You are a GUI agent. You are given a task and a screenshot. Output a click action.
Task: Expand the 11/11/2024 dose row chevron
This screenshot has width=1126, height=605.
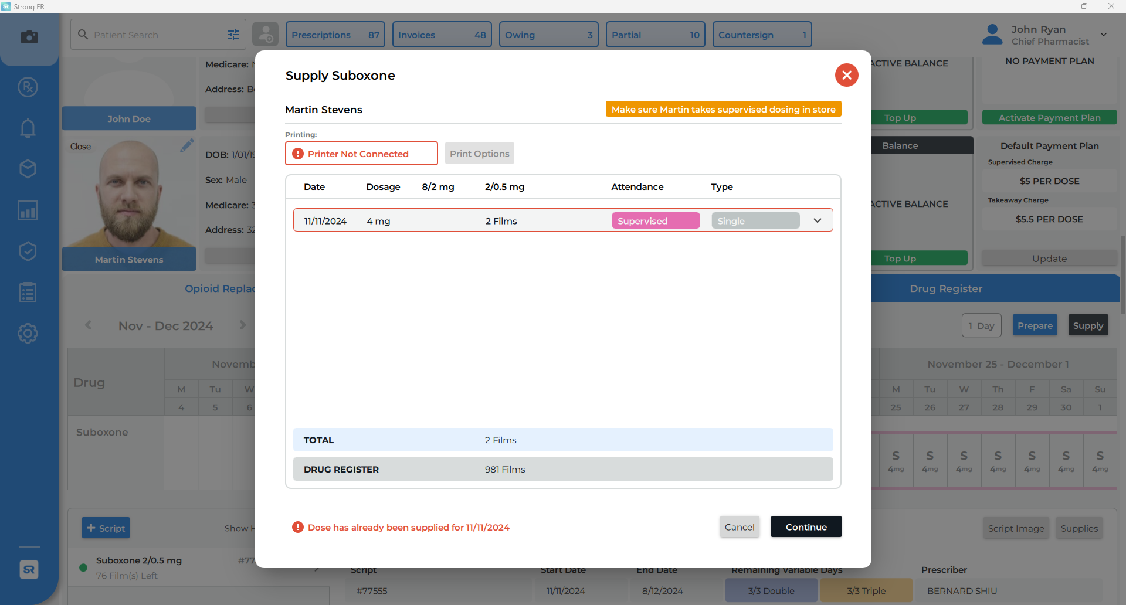pos(818,221)
